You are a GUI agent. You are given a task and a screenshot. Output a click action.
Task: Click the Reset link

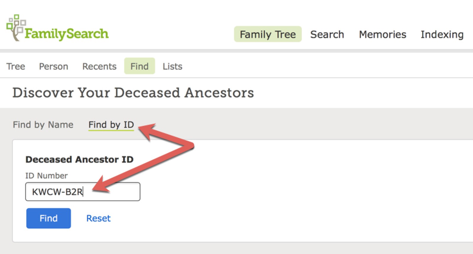point(98,218)
